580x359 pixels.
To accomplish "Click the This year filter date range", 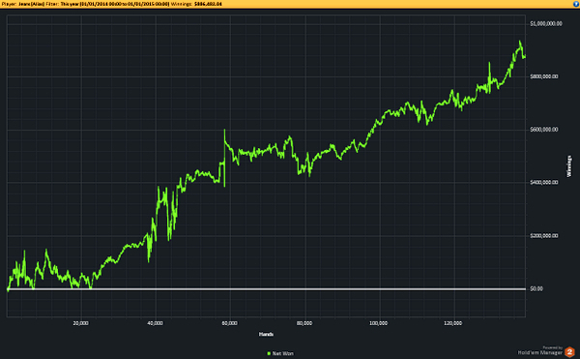I will tap(115, 4).
